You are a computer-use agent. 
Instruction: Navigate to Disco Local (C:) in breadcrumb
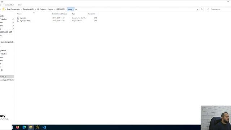(x=29, y=9)
